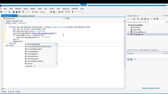Collapse the Public Class Frmgoogles region
Screen dimensions: 168x94
click(5, 23)
